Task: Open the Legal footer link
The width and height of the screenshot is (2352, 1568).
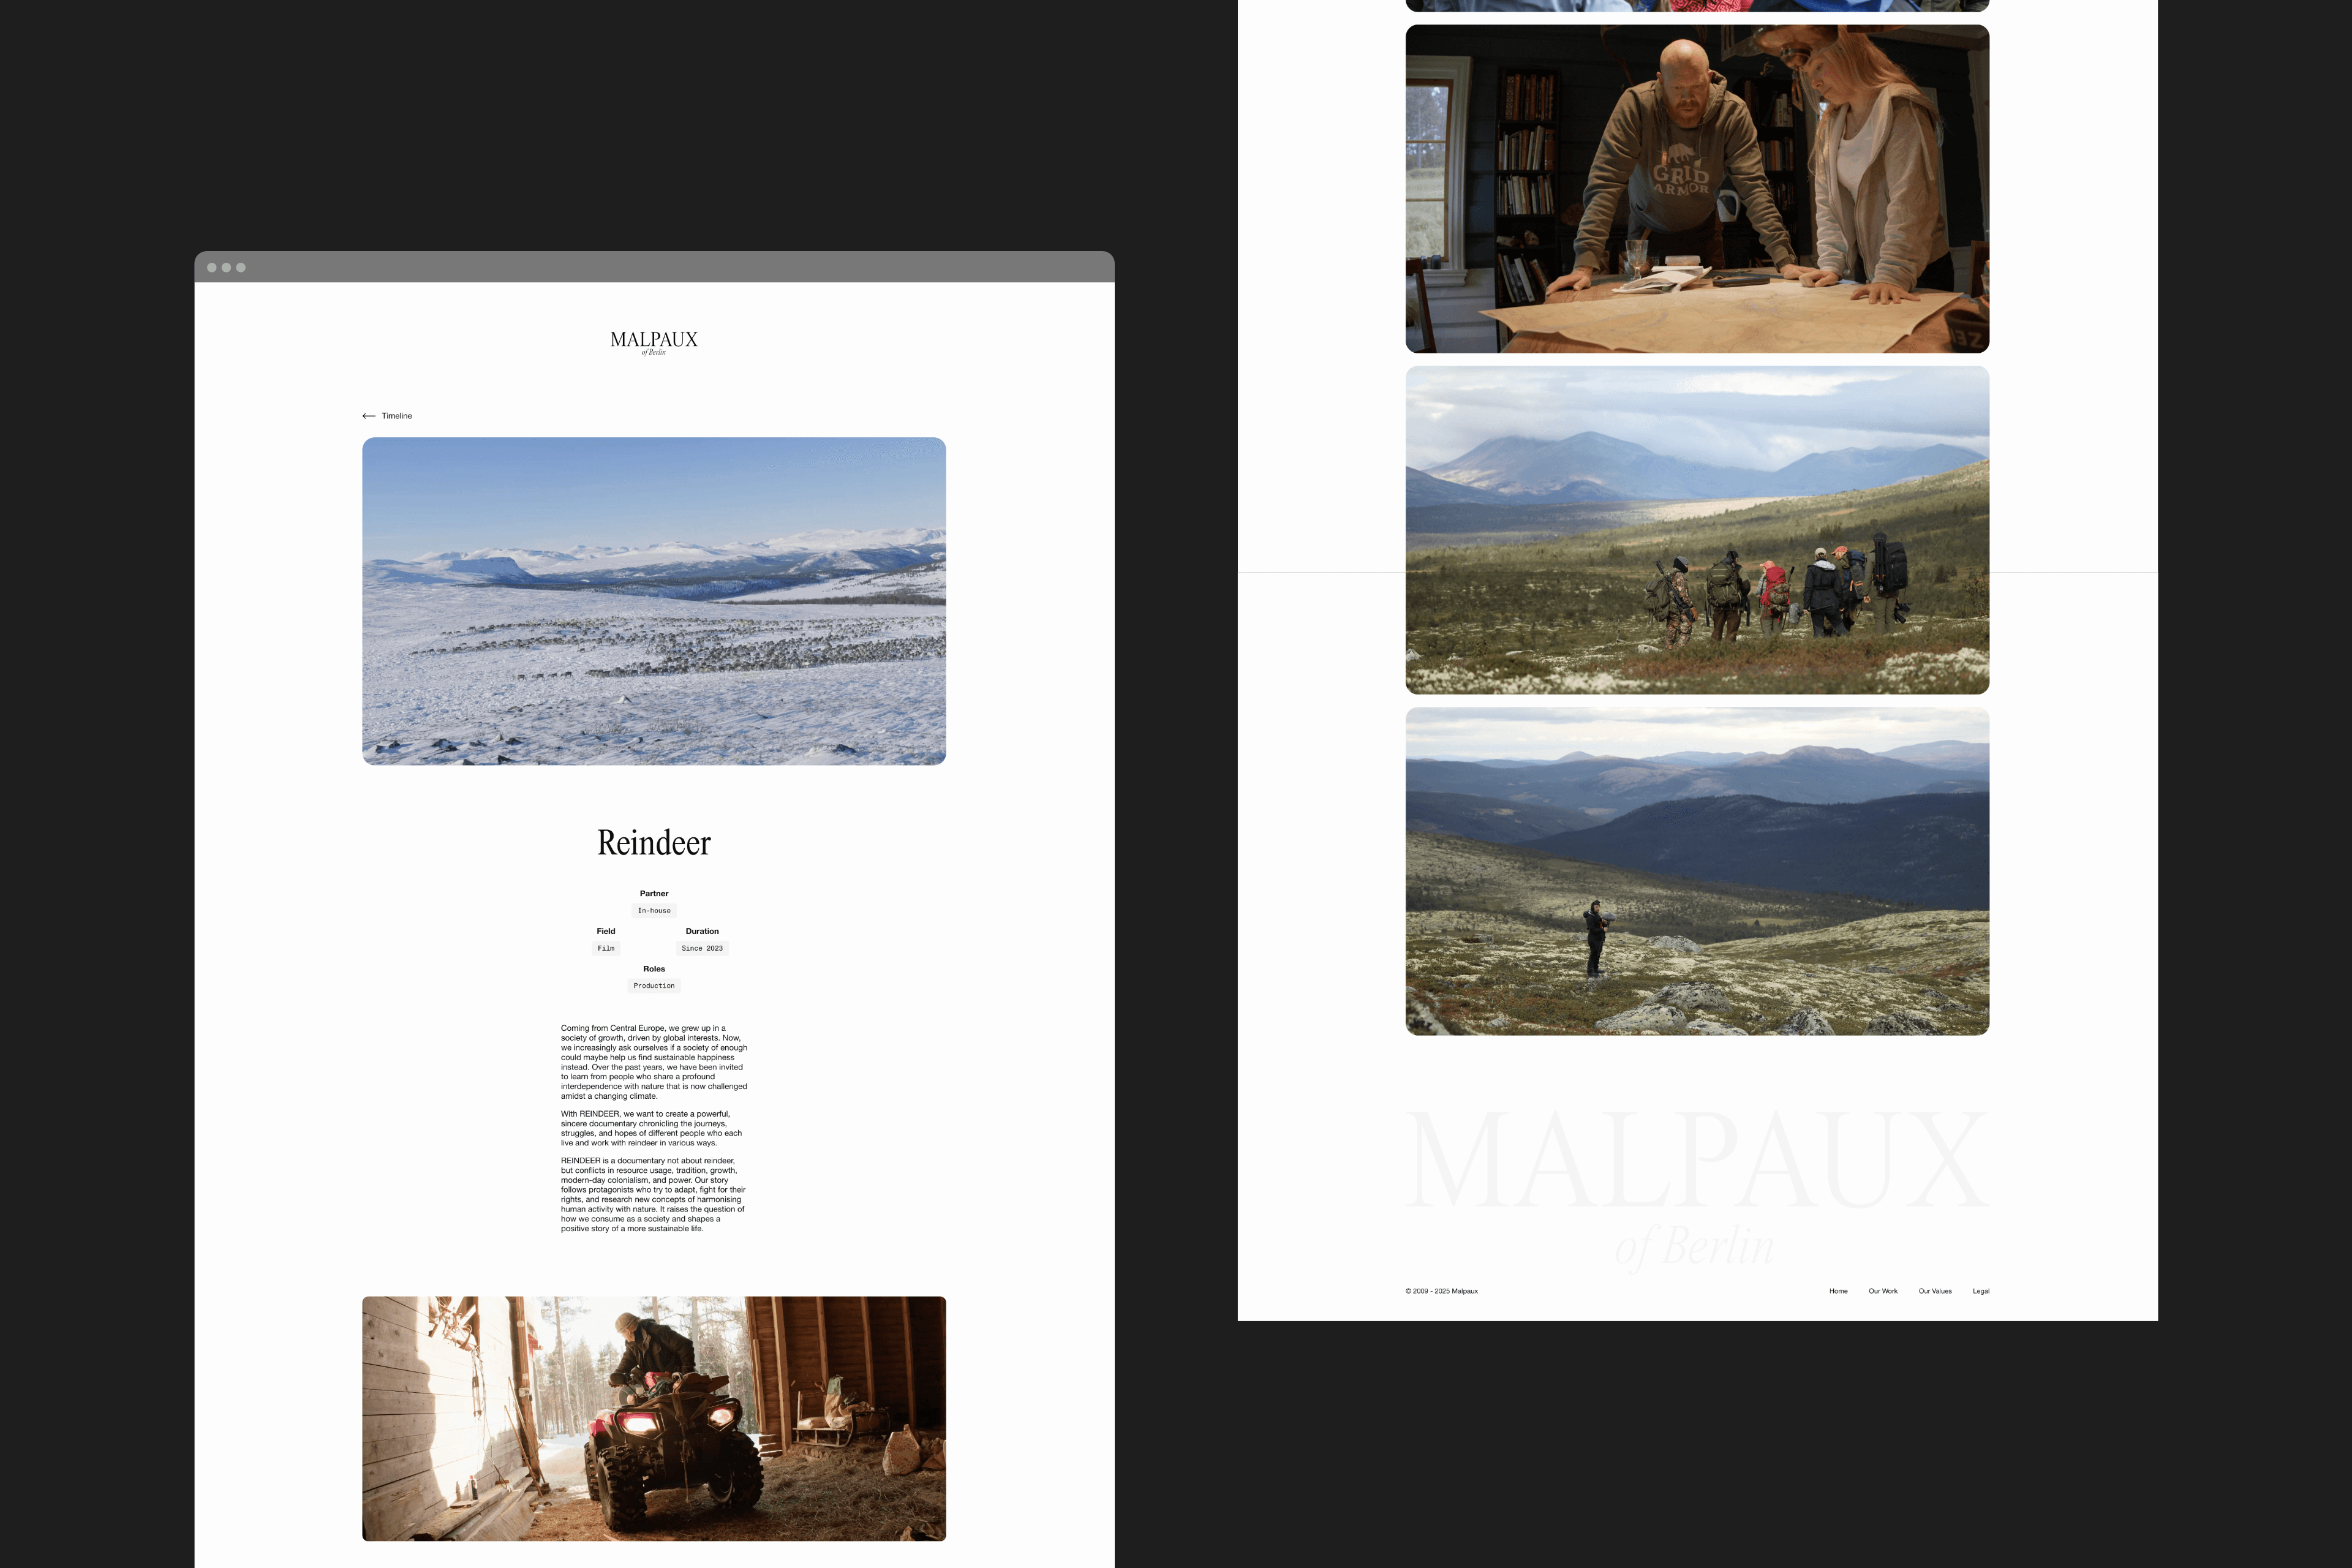Action: click(x=1980, y=1291)
